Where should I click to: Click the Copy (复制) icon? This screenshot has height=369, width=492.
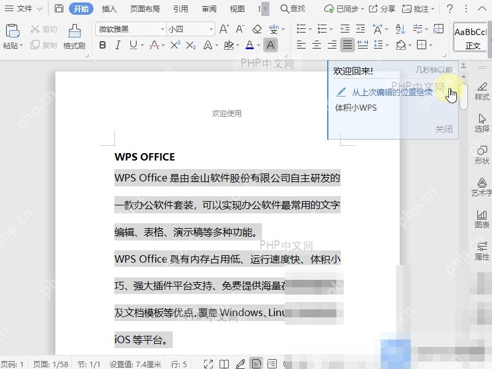pos(35,45)
